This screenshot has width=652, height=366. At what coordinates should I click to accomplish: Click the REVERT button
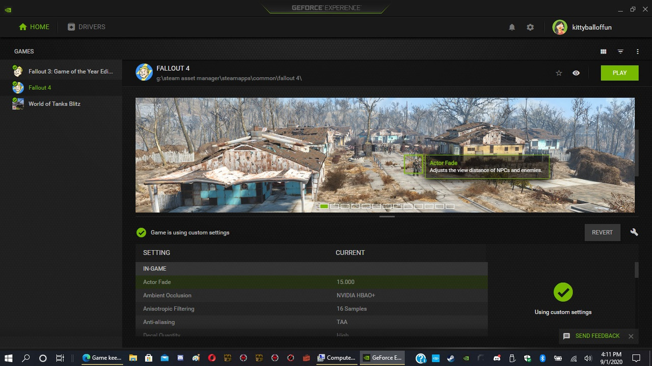coord(602,232)
